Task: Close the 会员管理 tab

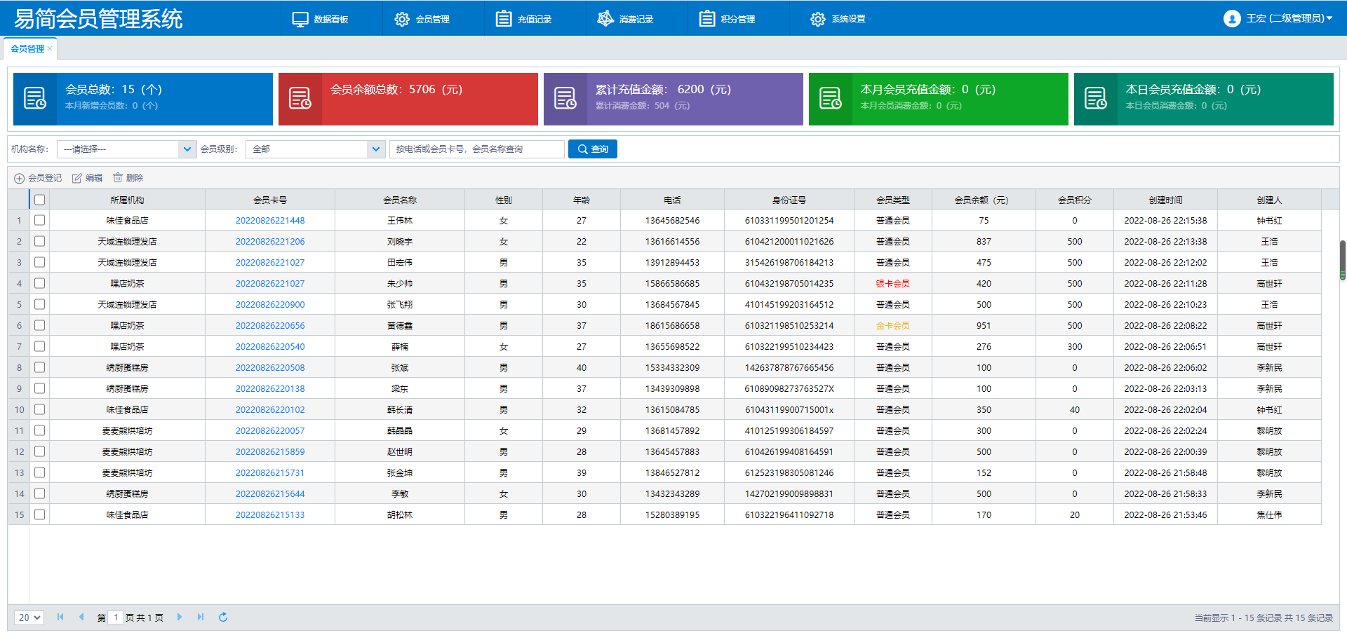Action: click(50, 49)
